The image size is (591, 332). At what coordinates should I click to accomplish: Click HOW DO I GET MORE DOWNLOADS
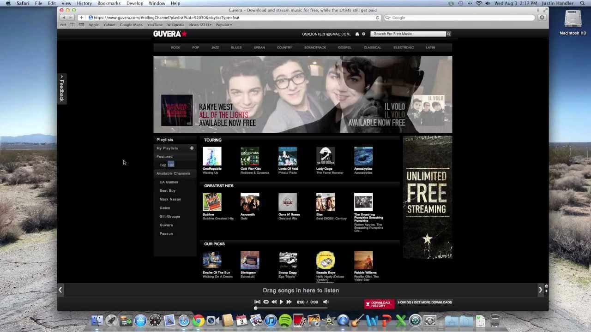pos(425,302)
